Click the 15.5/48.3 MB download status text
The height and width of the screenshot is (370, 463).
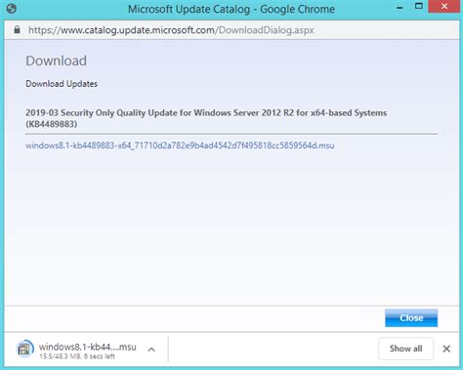tap(77, 356)
